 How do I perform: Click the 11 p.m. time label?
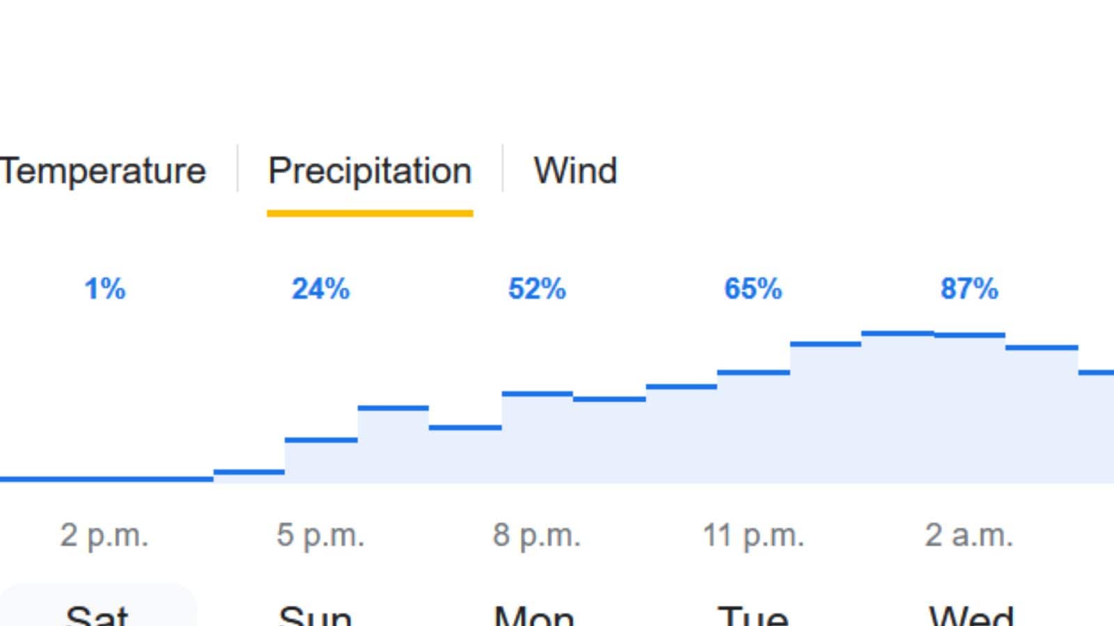pos(753,536)
